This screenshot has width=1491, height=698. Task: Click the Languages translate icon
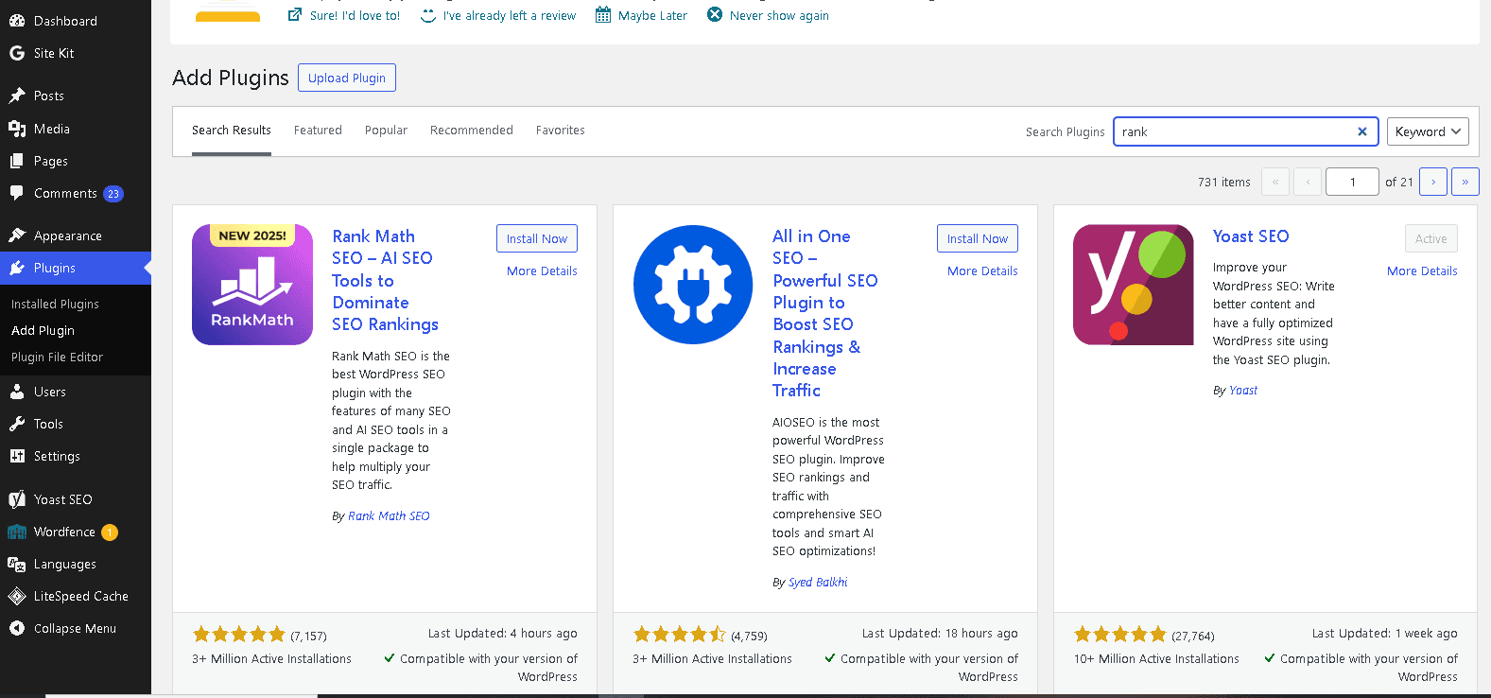(x=17, y=564)
